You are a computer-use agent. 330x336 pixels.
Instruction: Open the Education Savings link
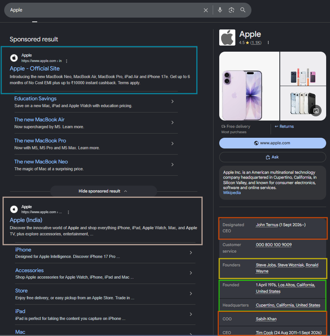(35, 99)
